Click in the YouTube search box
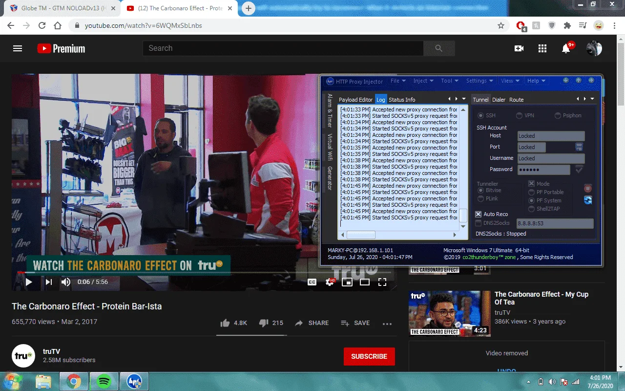 pos(283,48)
